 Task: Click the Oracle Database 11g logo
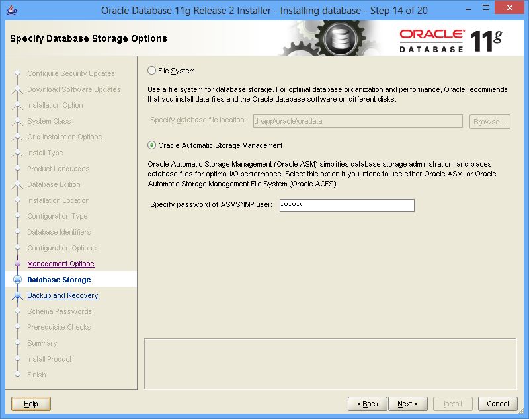(452, 41)
